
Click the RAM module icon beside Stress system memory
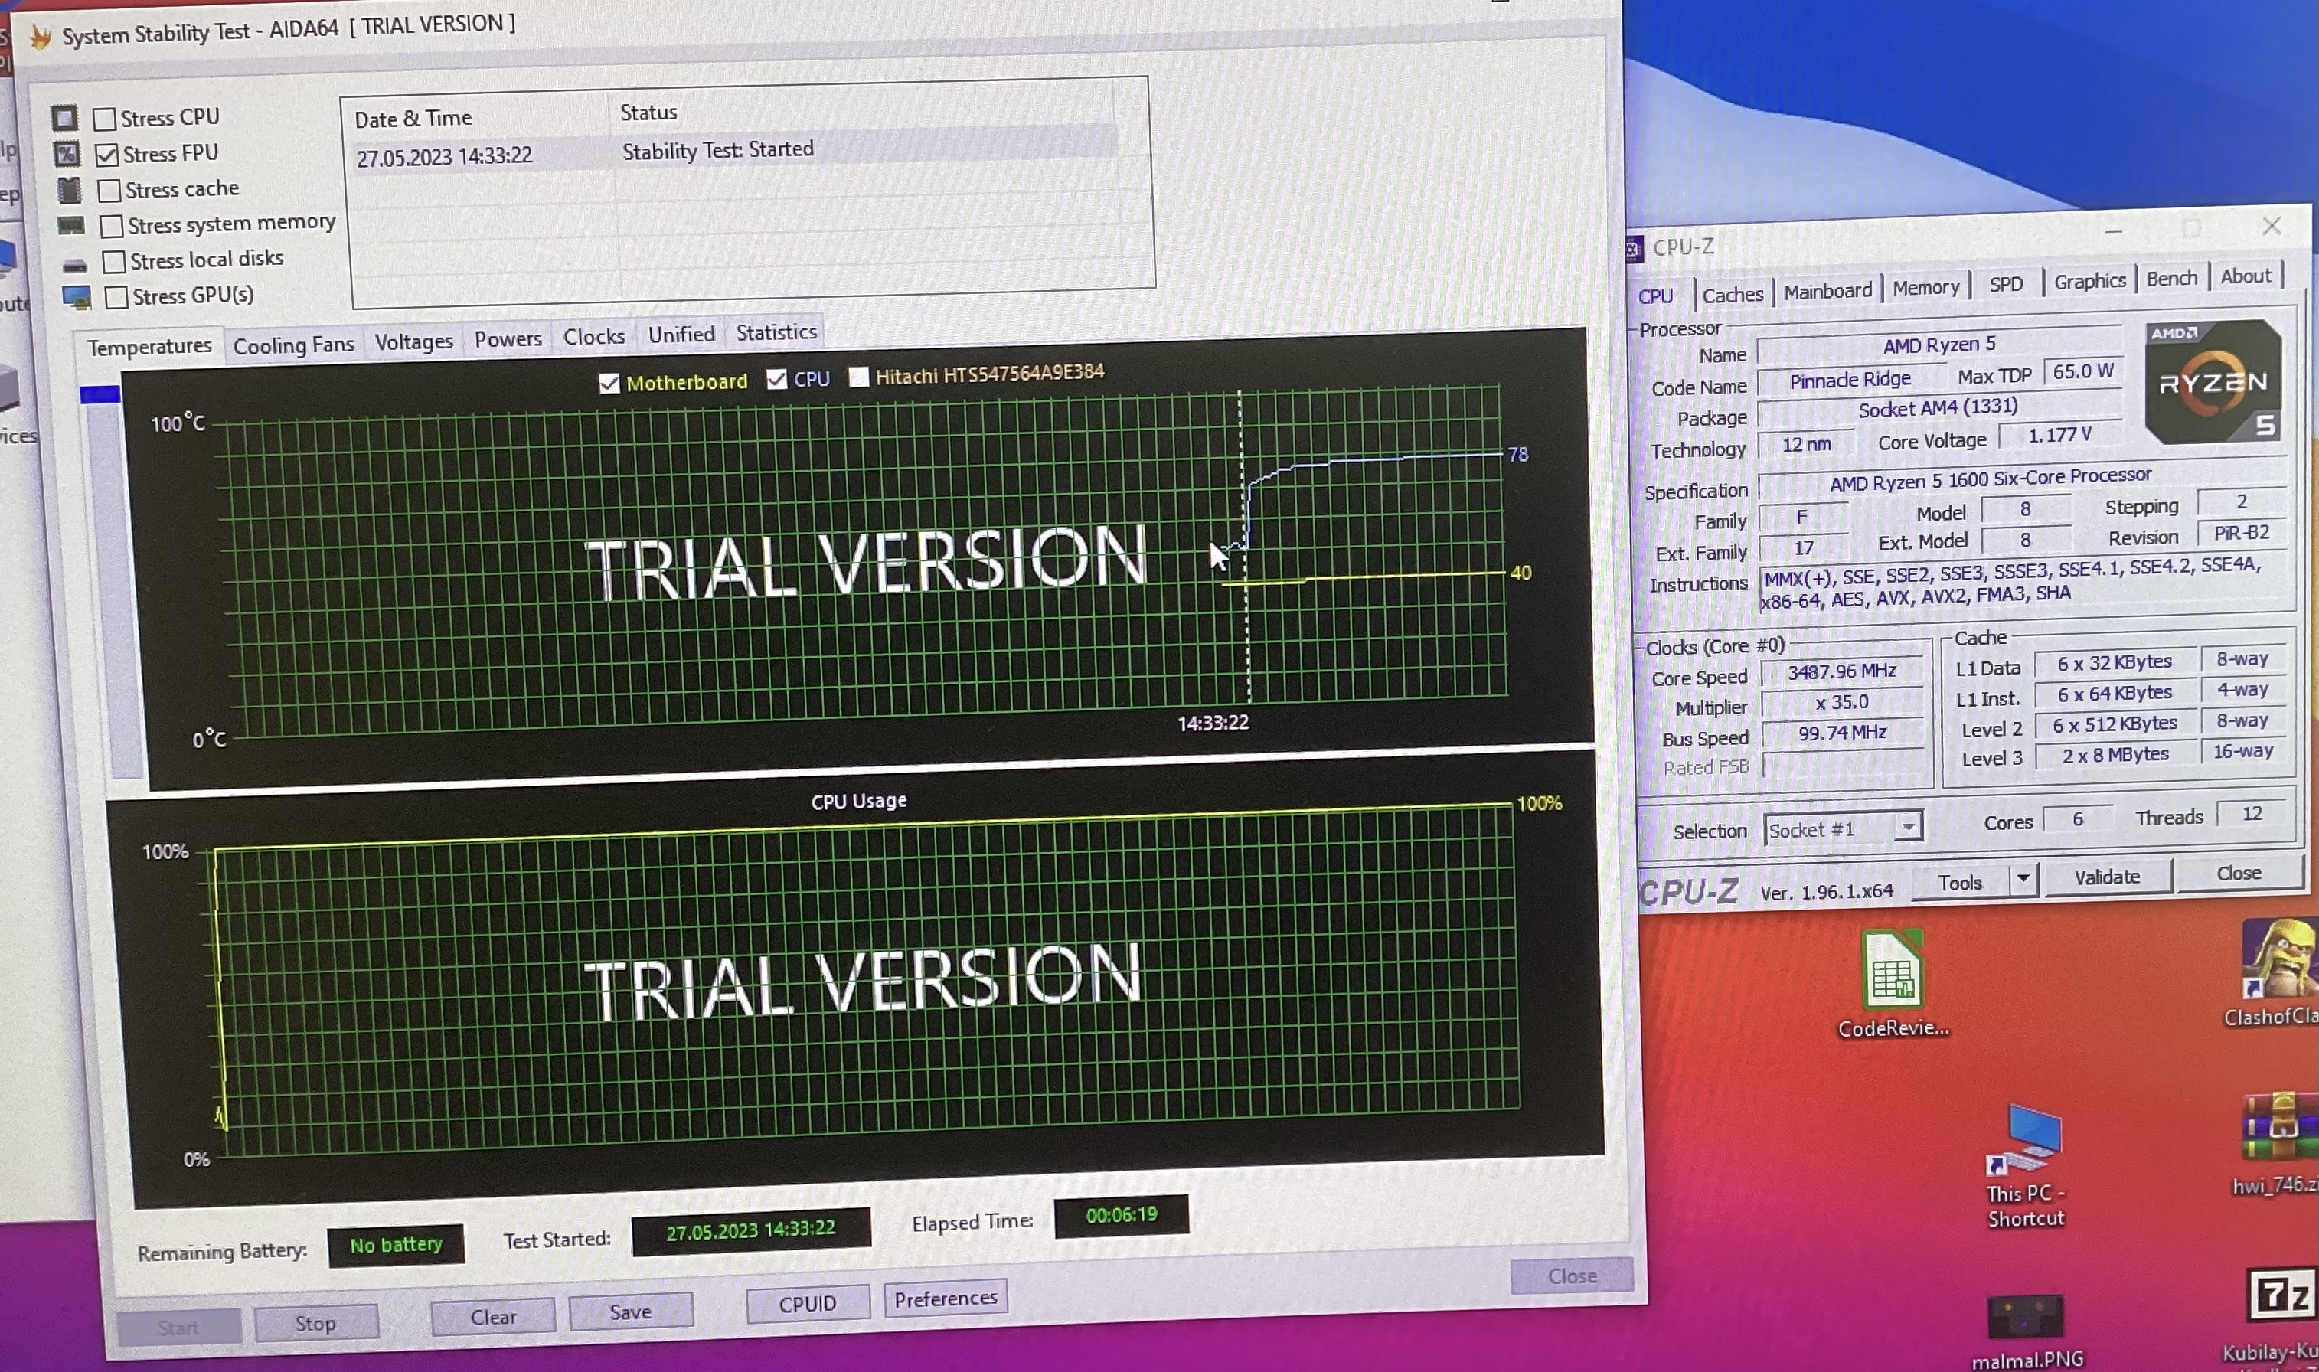[x=71, y=226]
